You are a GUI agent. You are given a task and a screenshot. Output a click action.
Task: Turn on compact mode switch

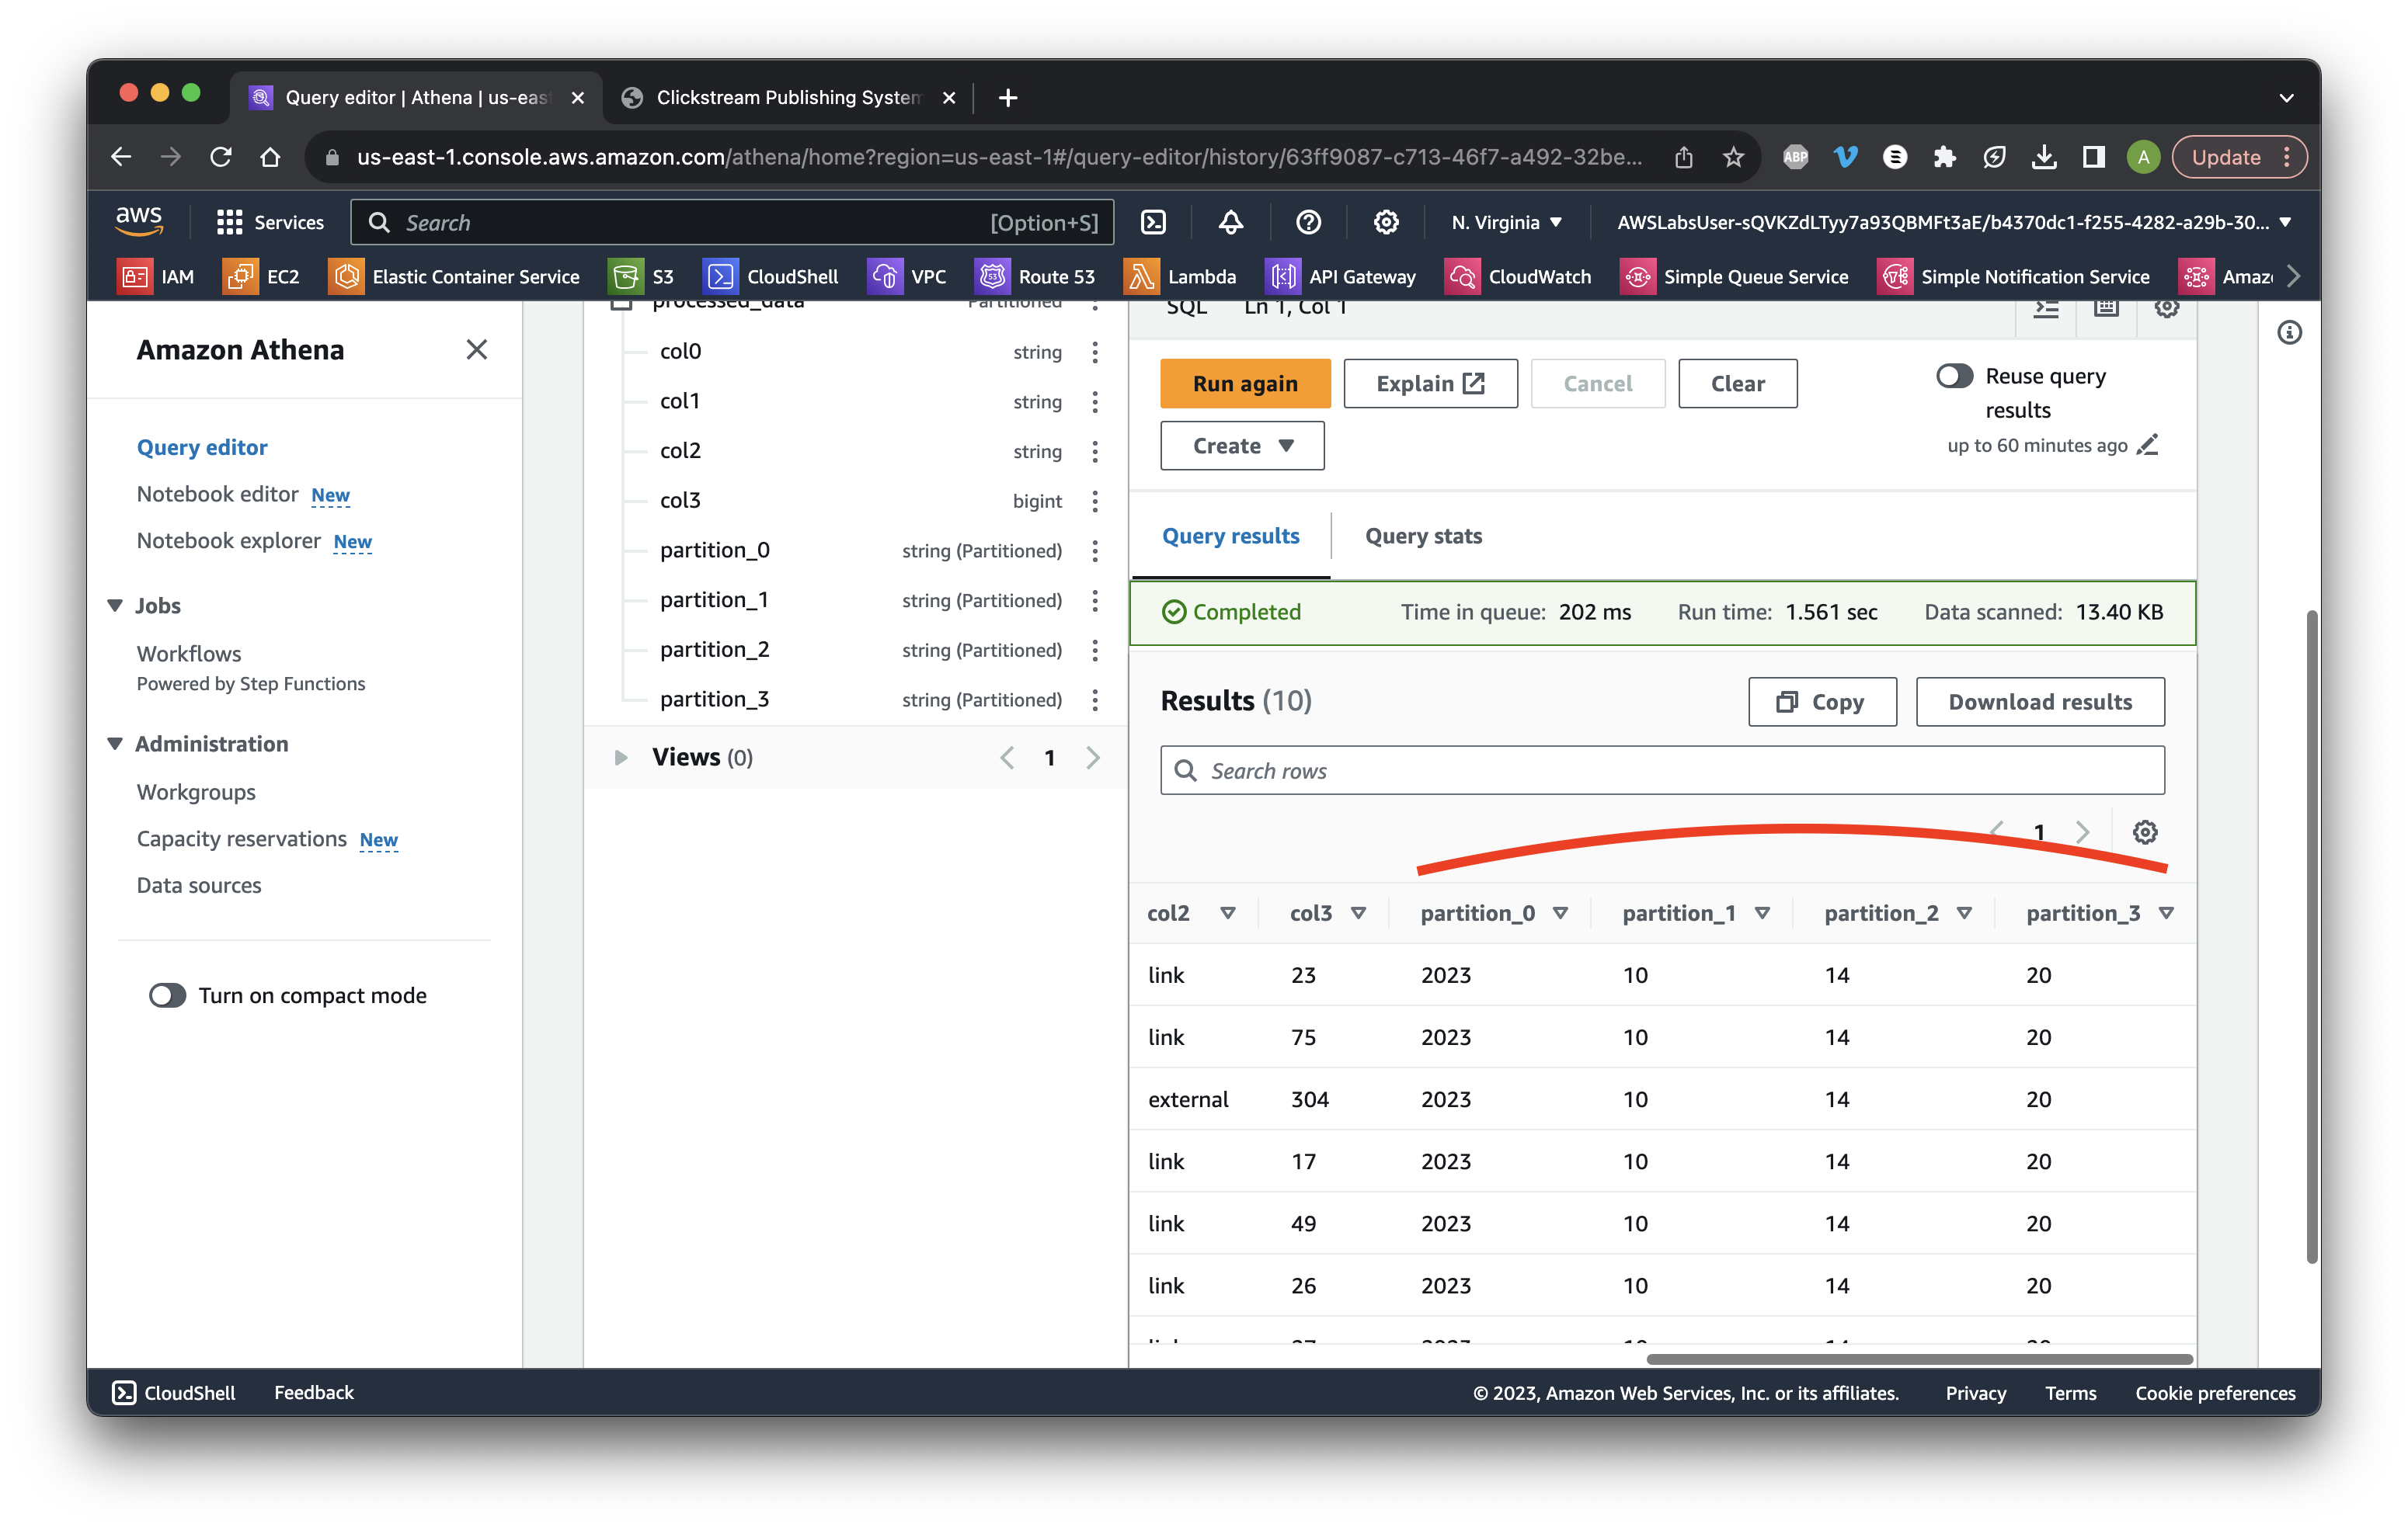point(167,995)
